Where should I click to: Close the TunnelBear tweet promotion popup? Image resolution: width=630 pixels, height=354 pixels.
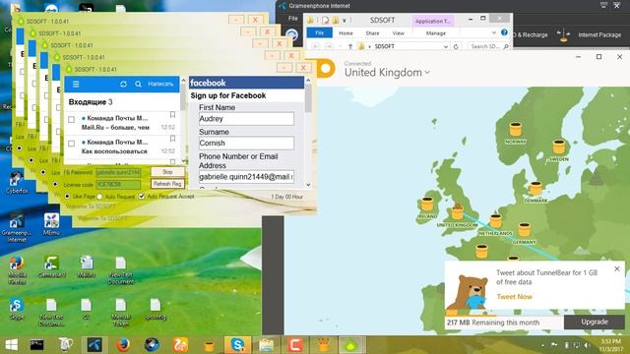point(617,268)
